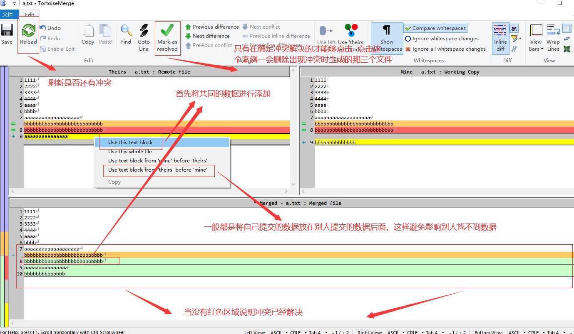
Task: Click the 'Mine - a.txt : Working Copy' header
Action: [x=437, y=72]
